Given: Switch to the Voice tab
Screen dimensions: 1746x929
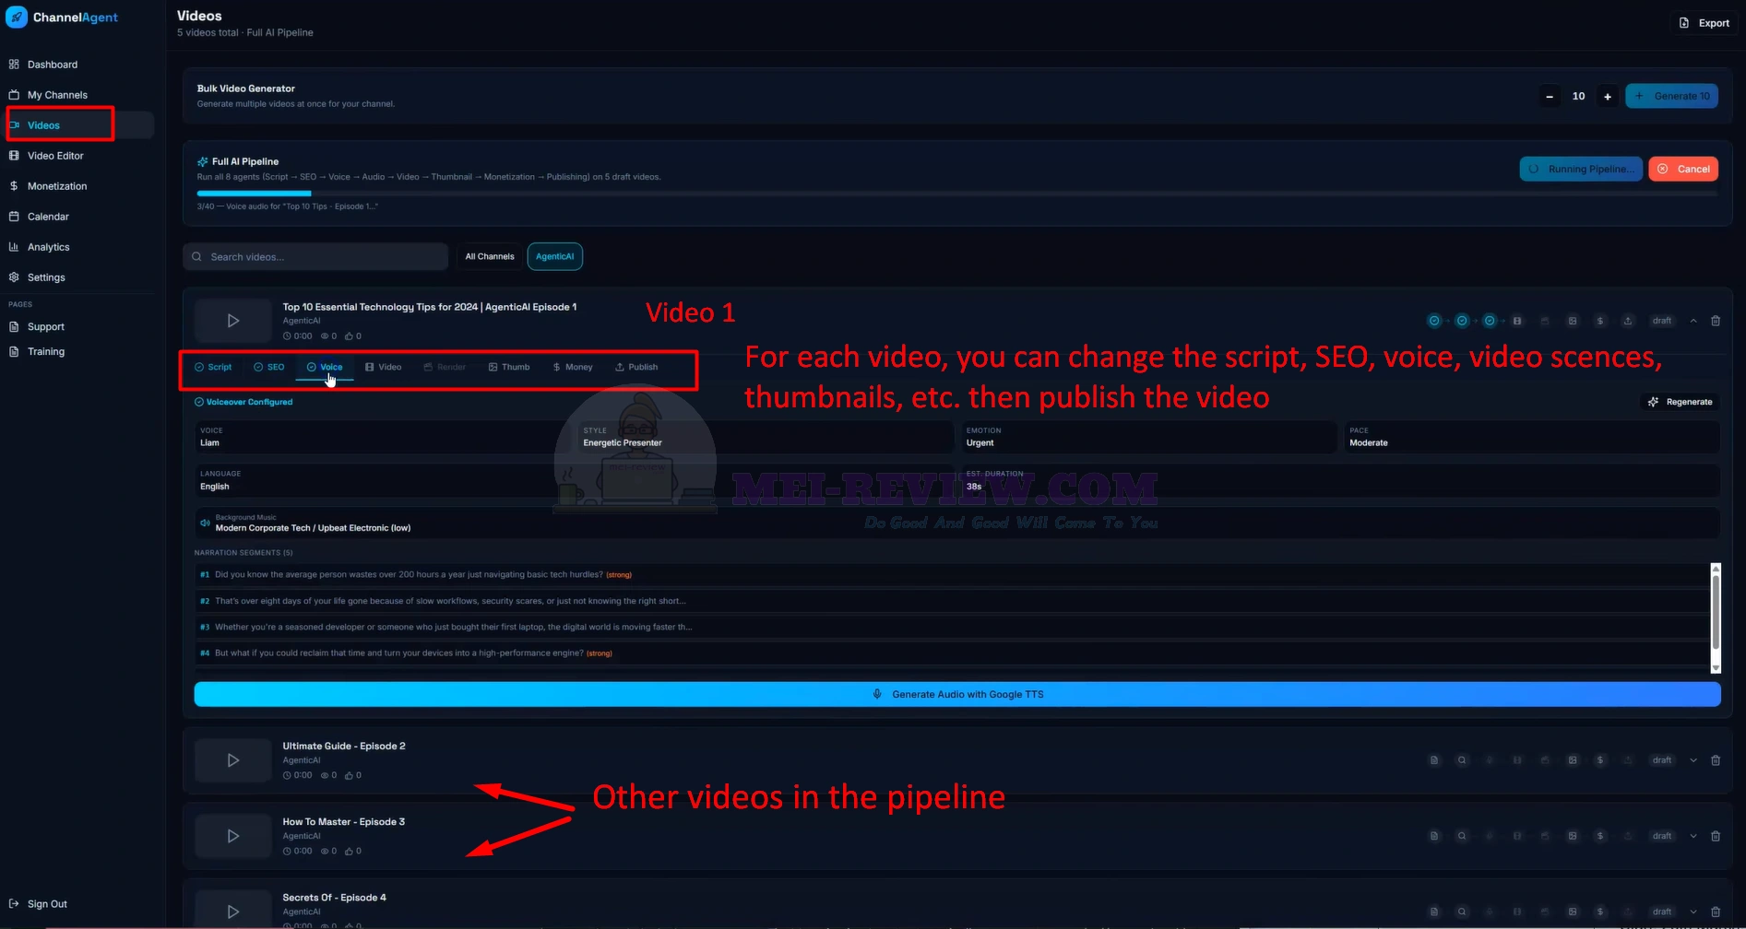Looking at the screenshot, I should pos(325,367).
